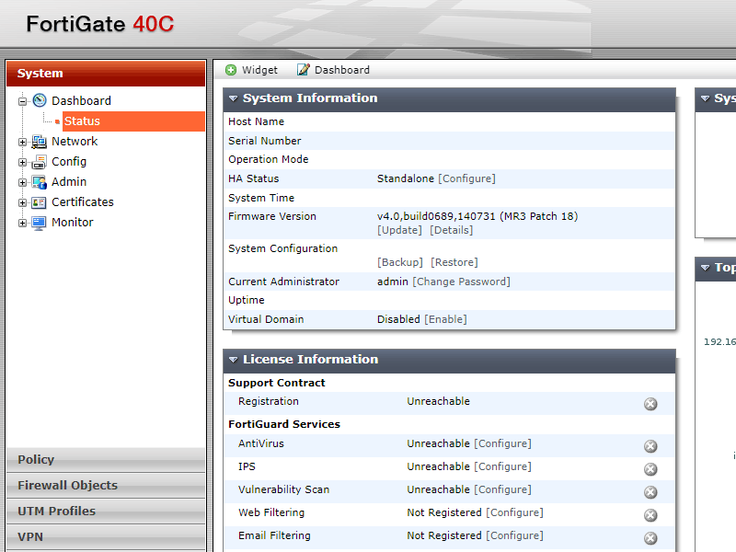Collapse the License Information widget arrow
The width and height of the screenshot is (736, 552).
(x=233, y=360)
